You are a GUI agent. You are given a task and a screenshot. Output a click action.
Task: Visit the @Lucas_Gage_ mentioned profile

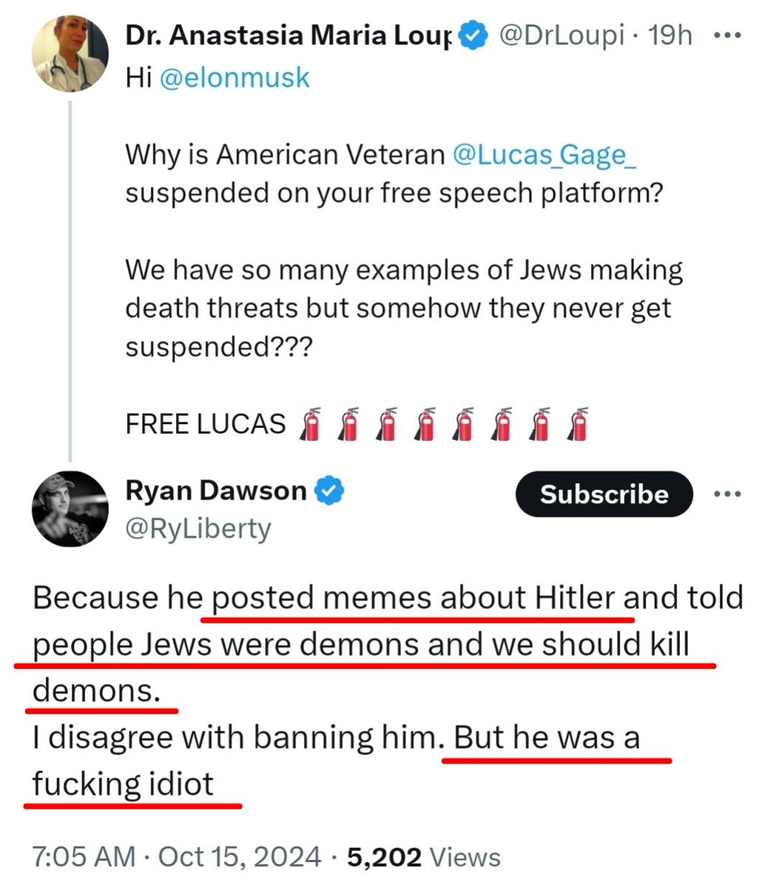543,154
